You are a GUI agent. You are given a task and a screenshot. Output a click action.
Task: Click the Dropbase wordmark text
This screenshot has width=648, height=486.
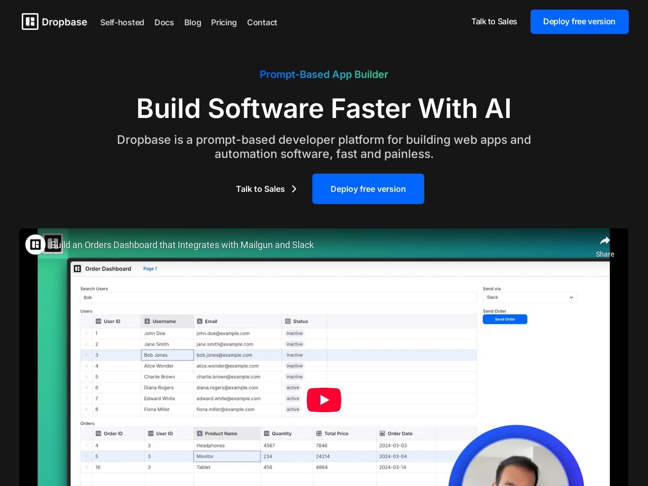click(x=64, y=22)
